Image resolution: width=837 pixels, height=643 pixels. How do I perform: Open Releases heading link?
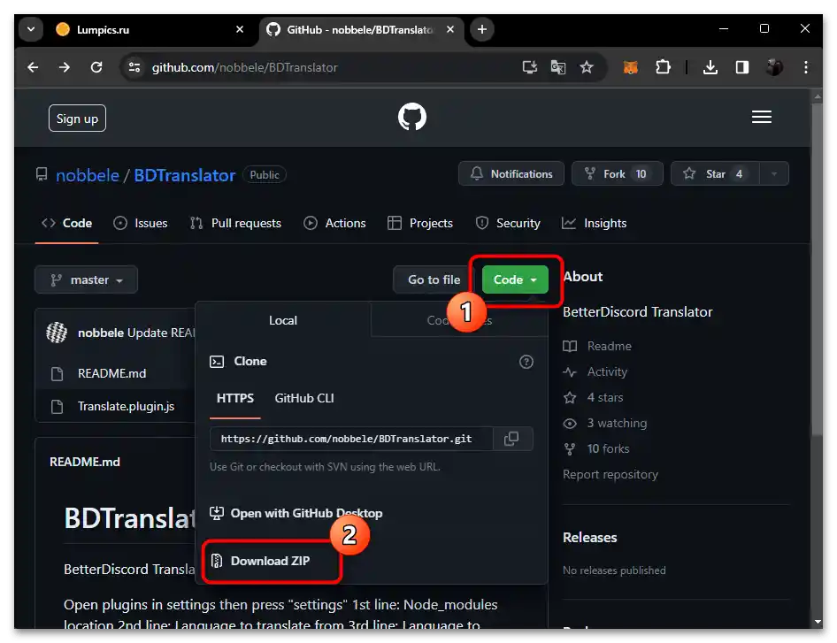coord(590,538)
